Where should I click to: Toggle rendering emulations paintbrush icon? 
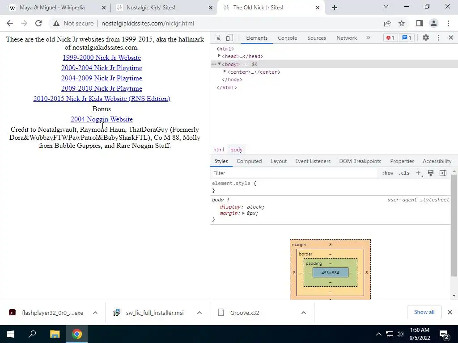click(x=431, y=173)
